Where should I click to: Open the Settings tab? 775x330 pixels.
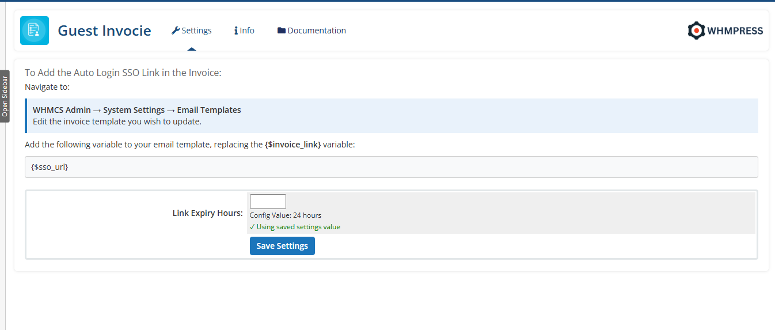click(x=196, y=31)
